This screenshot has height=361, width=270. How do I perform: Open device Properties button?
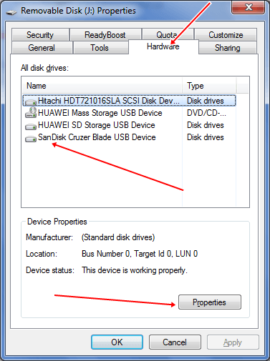(210, 302)
